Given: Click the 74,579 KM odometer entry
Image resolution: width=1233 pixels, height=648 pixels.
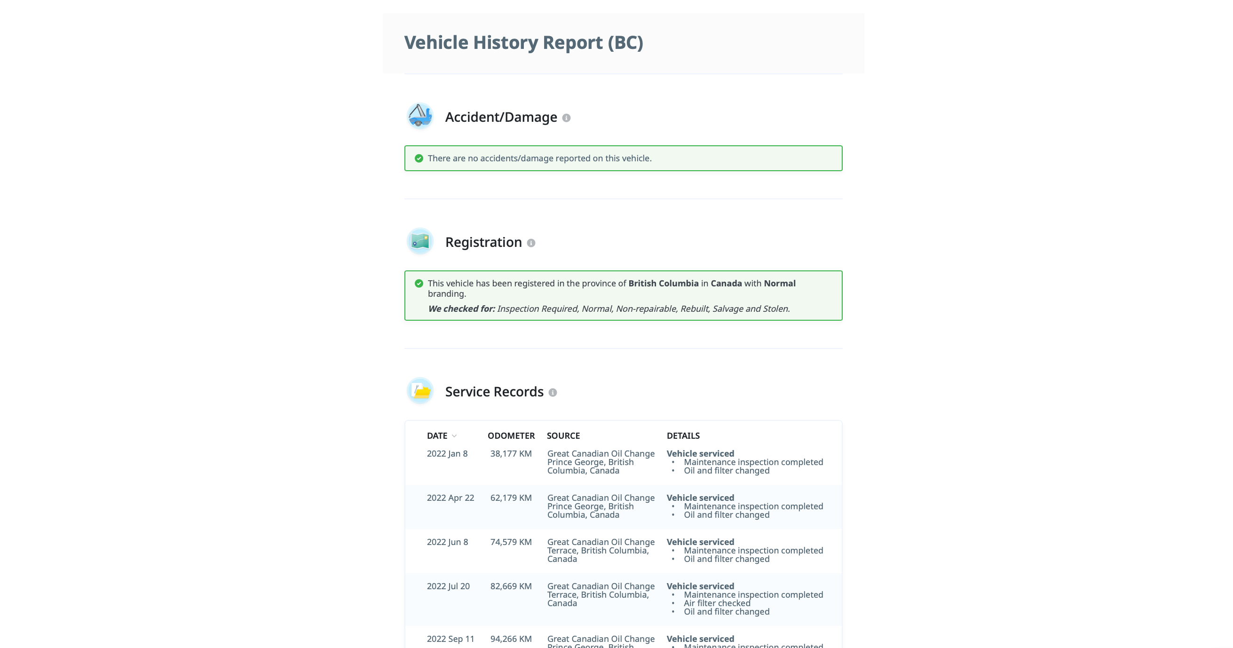Looking at the screenshot, I should (511, 542).
